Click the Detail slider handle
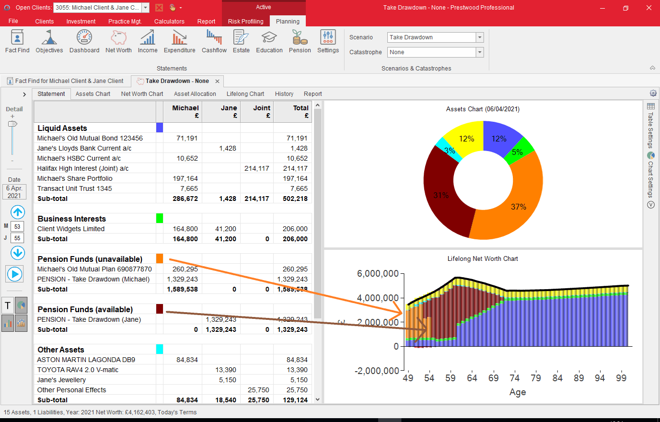The image size is (660, 422). pos(13,124)
